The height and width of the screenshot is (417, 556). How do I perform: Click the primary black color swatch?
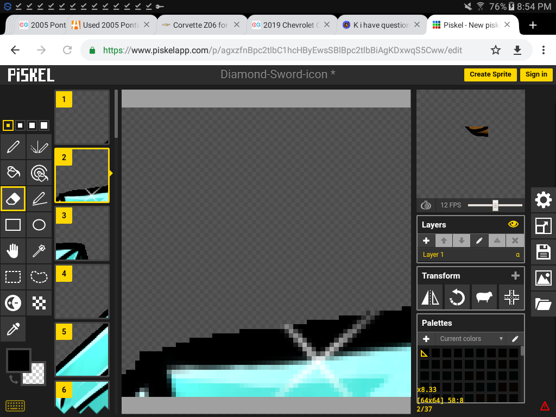tap(18, 361)
